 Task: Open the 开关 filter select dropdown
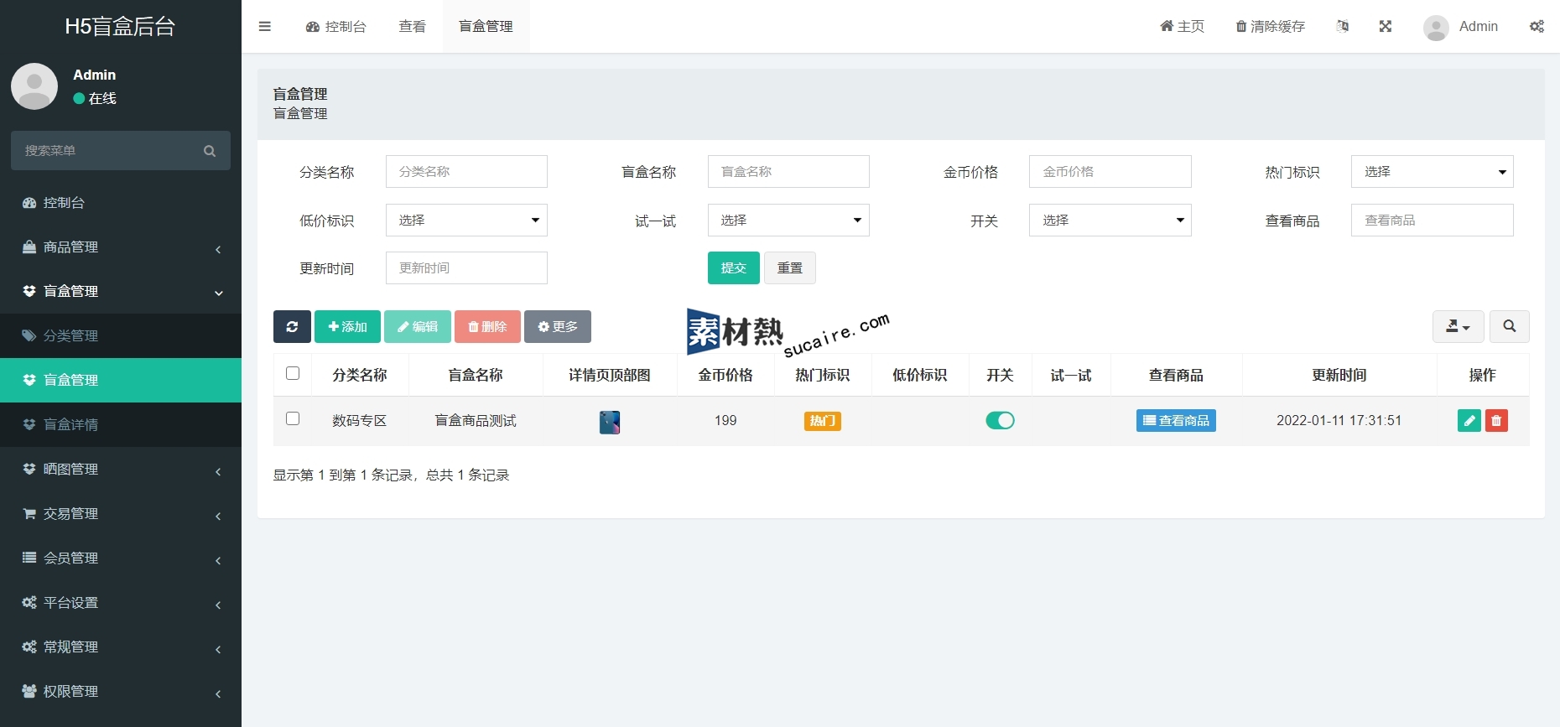[x=1110, y=220]
